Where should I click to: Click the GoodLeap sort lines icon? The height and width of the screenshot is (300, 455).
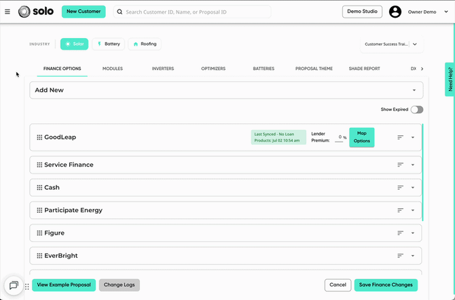coord(401,137)
